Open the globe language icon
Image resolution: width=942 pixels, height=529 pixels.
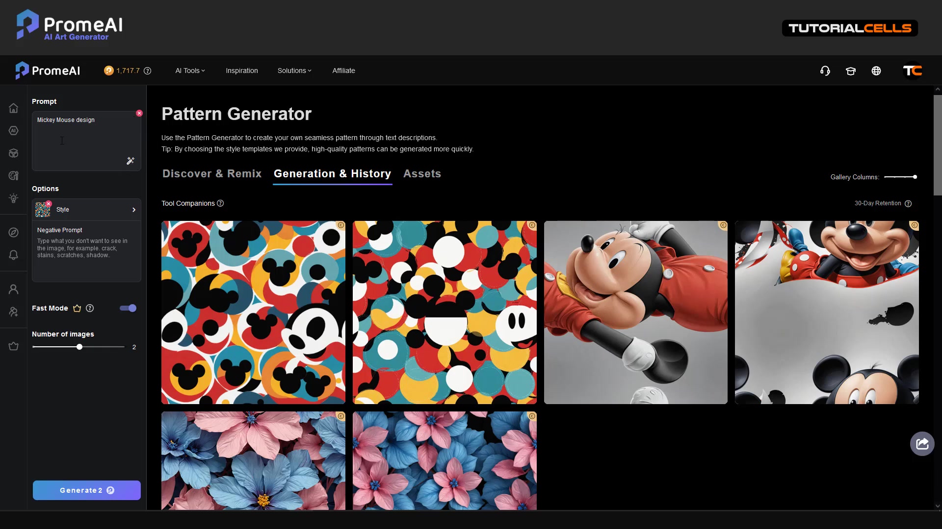876,71
